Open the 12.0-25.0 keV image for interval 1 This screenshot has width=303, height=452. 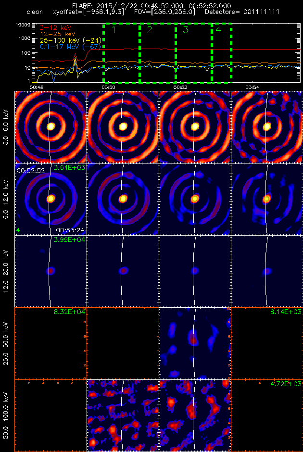click(x=50, y=271)
